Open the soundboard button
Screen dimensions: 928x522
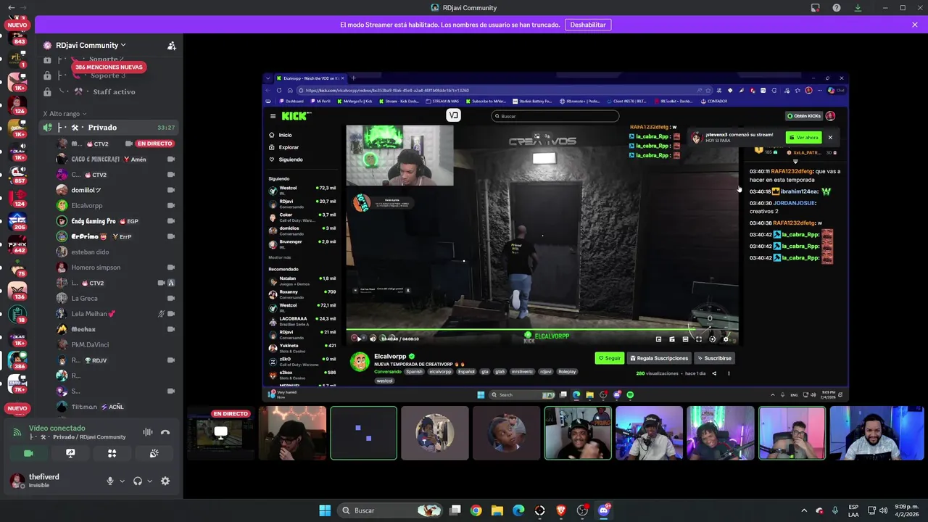pyautogui.click(x=154, y=453)
